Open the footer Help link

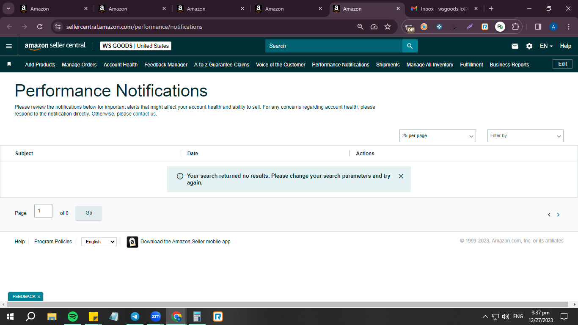pyautogui.click(x=20, y=242)
